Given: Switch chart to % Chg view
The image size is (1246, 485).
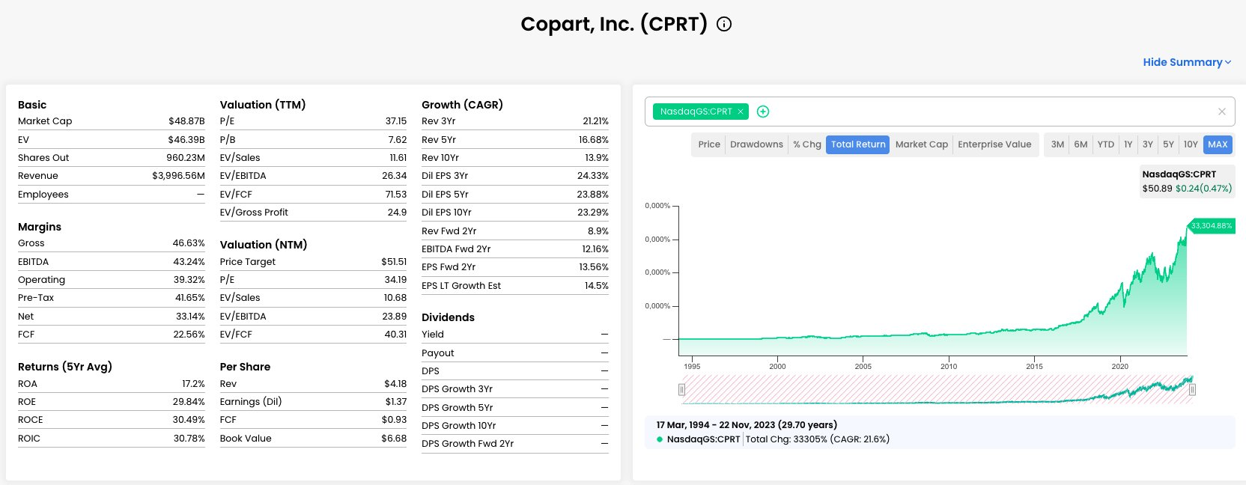Looking at the screenshot, I should 807,144.
